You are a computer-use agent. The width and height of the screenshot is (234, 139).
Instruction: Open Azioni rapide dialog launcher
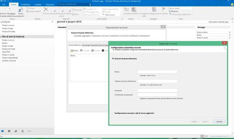[x=122, y=19]
